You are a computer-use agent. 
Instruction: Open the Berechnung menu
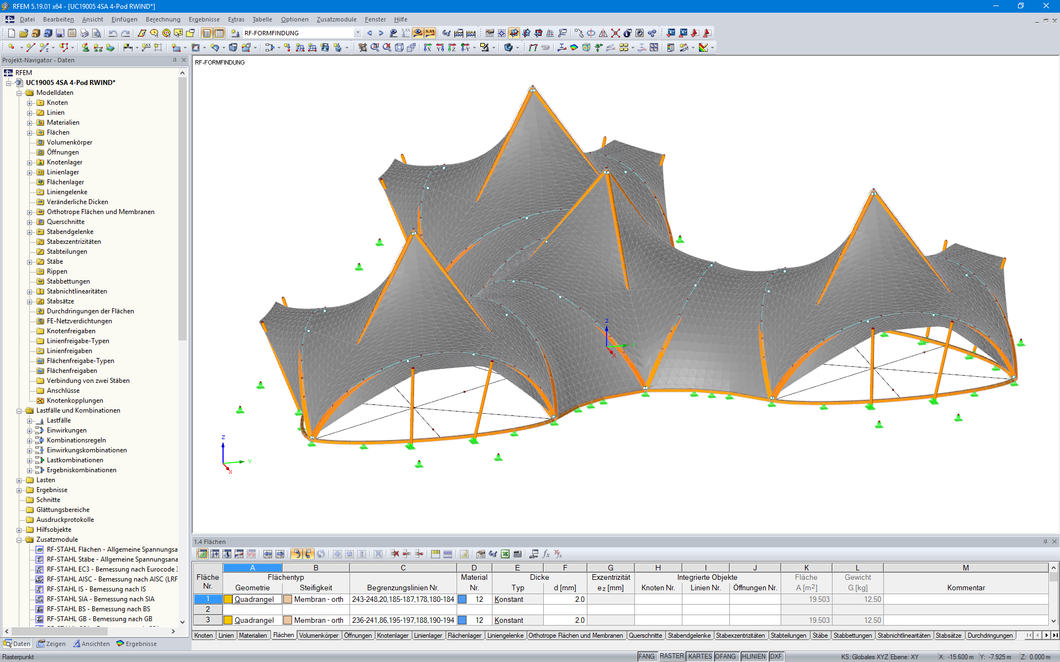pyautogui.click(x=163, y=19)
